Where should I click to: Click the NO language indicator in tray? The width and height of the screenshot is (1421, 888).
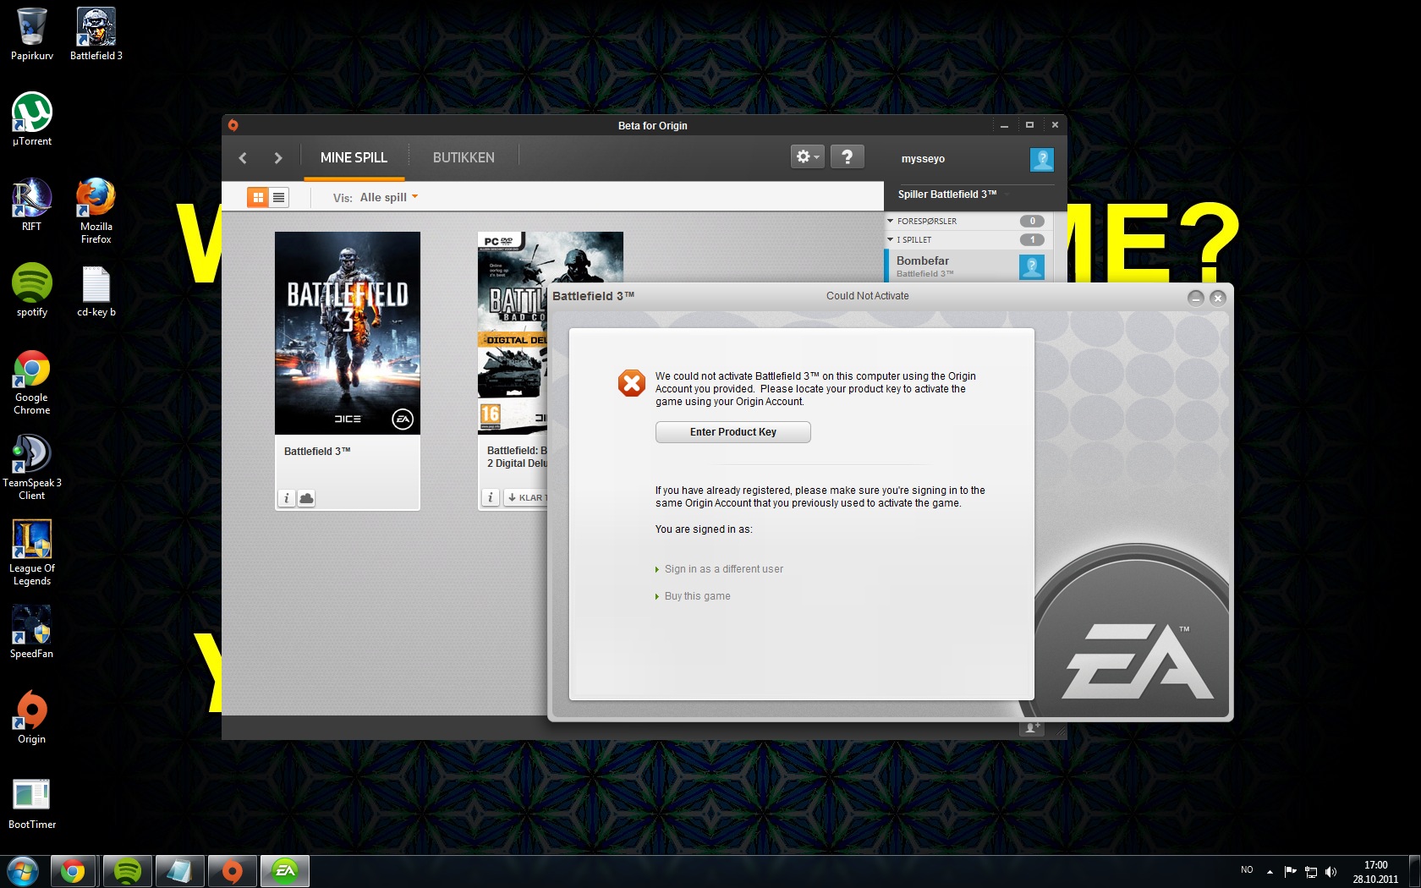click(1247, 869)
